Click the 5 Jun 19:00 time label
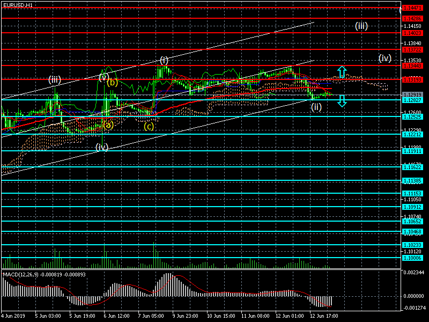This screenshot has width=429, height=322. click(83, 316)
